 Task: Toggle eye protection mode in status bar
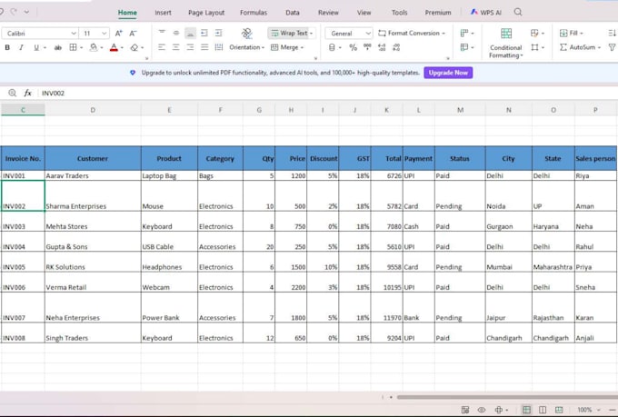coord(482,410)
